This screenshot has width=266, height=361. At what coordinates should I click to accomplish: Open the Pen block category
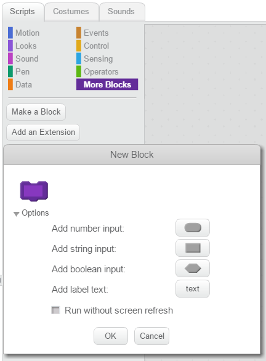(x=19, y=71)
